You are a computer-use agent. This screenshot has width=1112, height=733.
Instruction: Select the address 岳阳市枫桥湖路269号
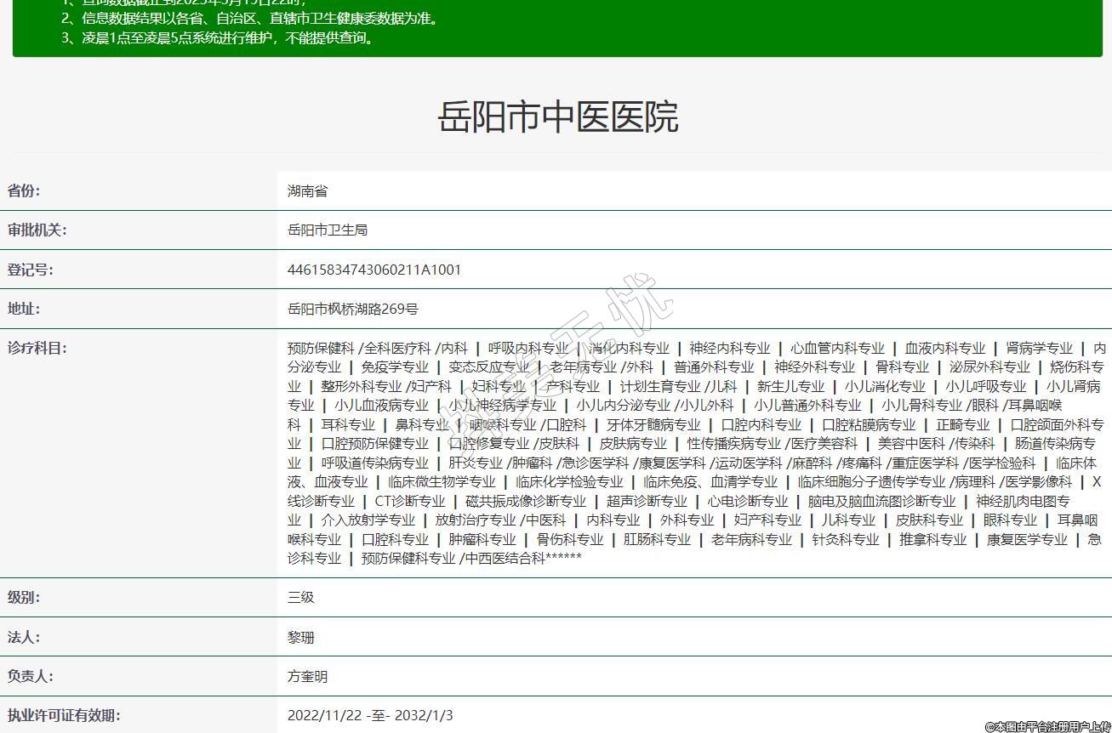point(353,310)
